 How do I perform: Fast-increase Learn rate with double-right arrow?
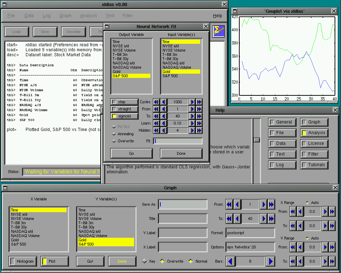199,123
